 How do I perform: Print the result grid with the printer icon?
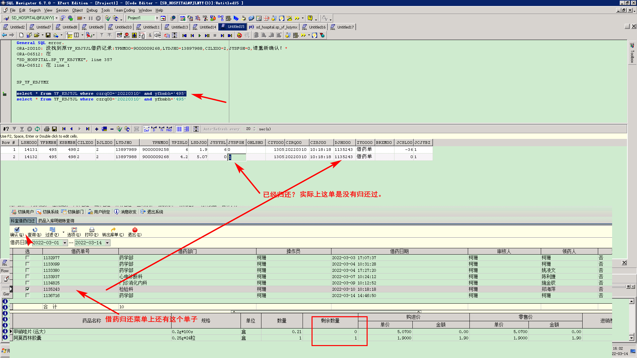click(47, 129)
